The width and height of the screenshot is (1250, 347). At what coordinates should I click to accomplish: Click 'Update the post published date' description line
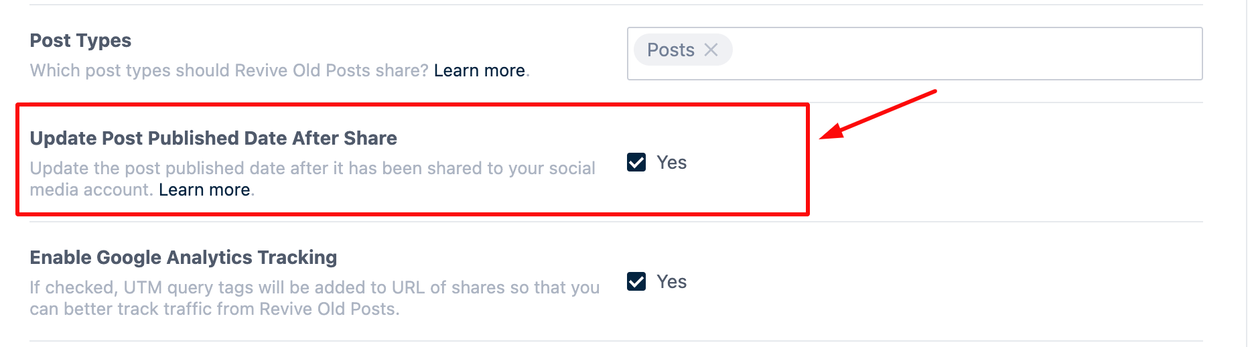pos(312,168)
